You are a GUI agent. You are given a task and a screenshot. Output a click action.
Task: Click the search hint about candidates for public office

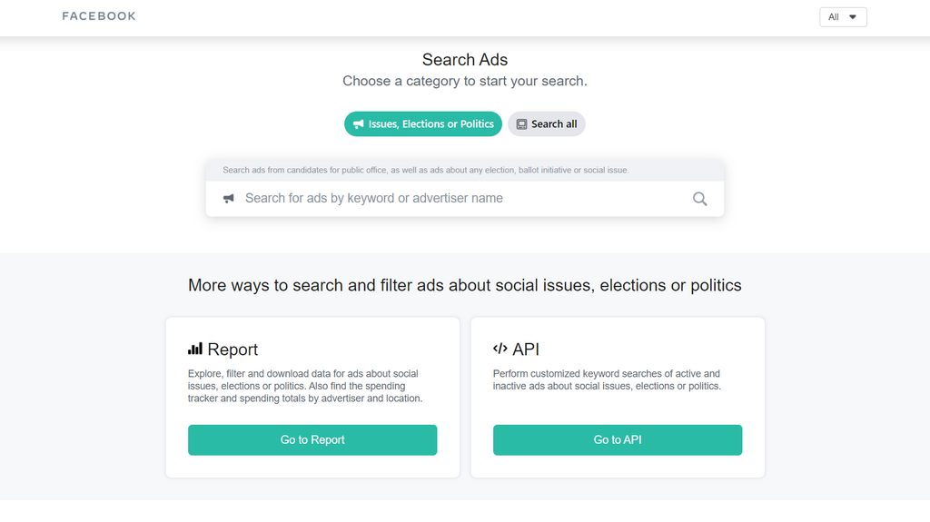tap(426, 171)
